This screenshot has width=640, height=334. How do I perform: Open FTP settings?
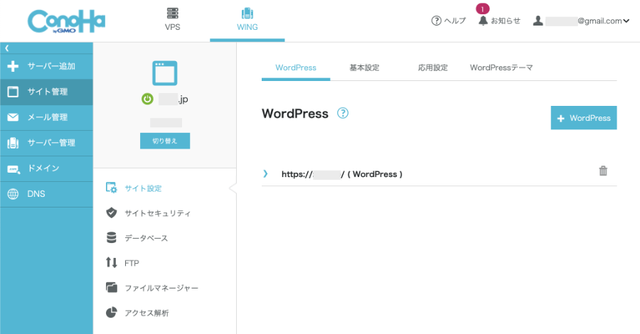click(x=132, y=264)
